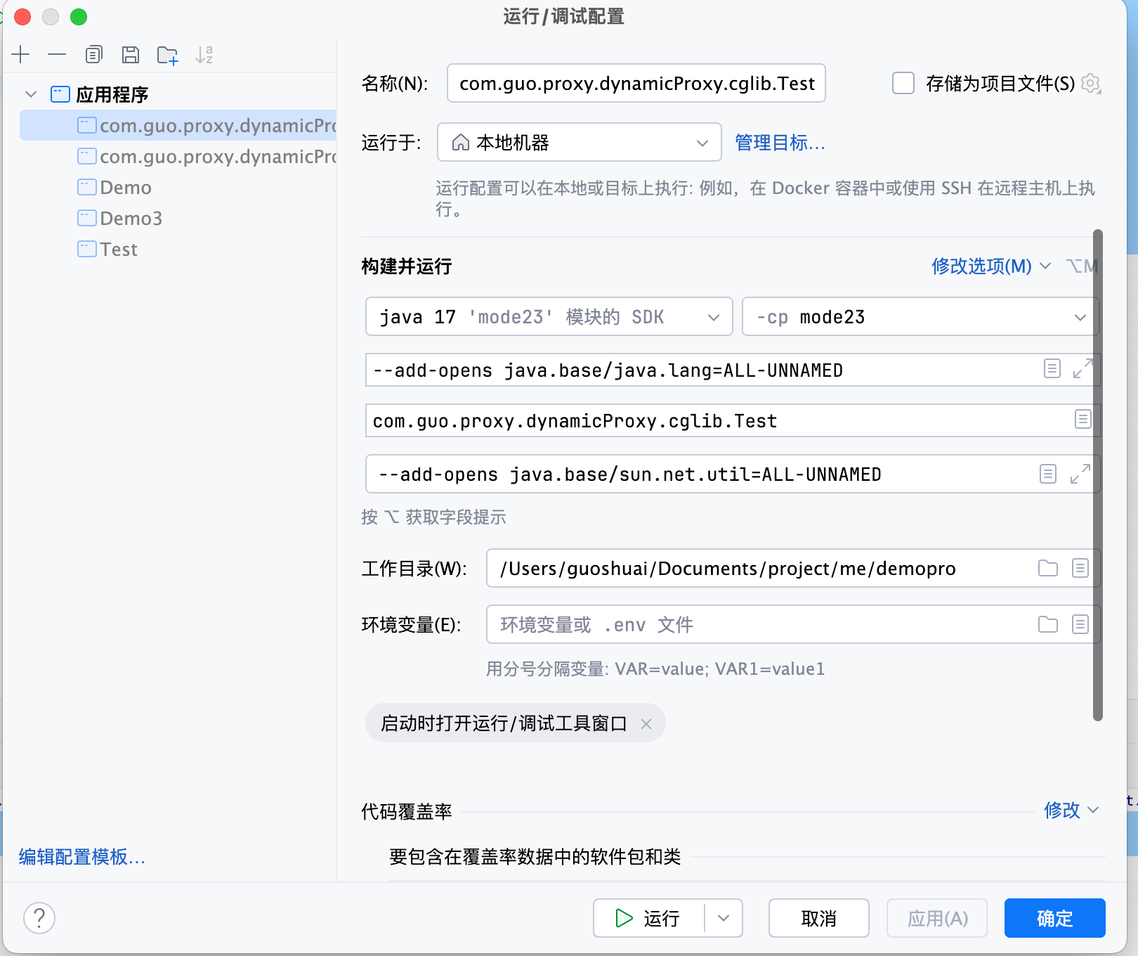Insert macro in sun.net.util program arguments field

click(1047, 474)
